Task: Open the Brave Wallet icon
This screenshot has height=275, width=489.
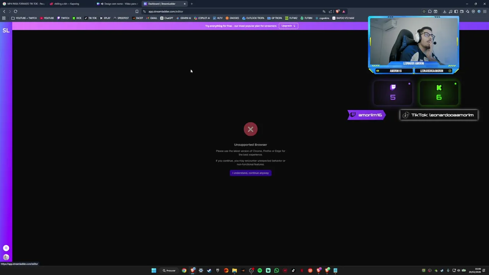Action: coord(462,11)
